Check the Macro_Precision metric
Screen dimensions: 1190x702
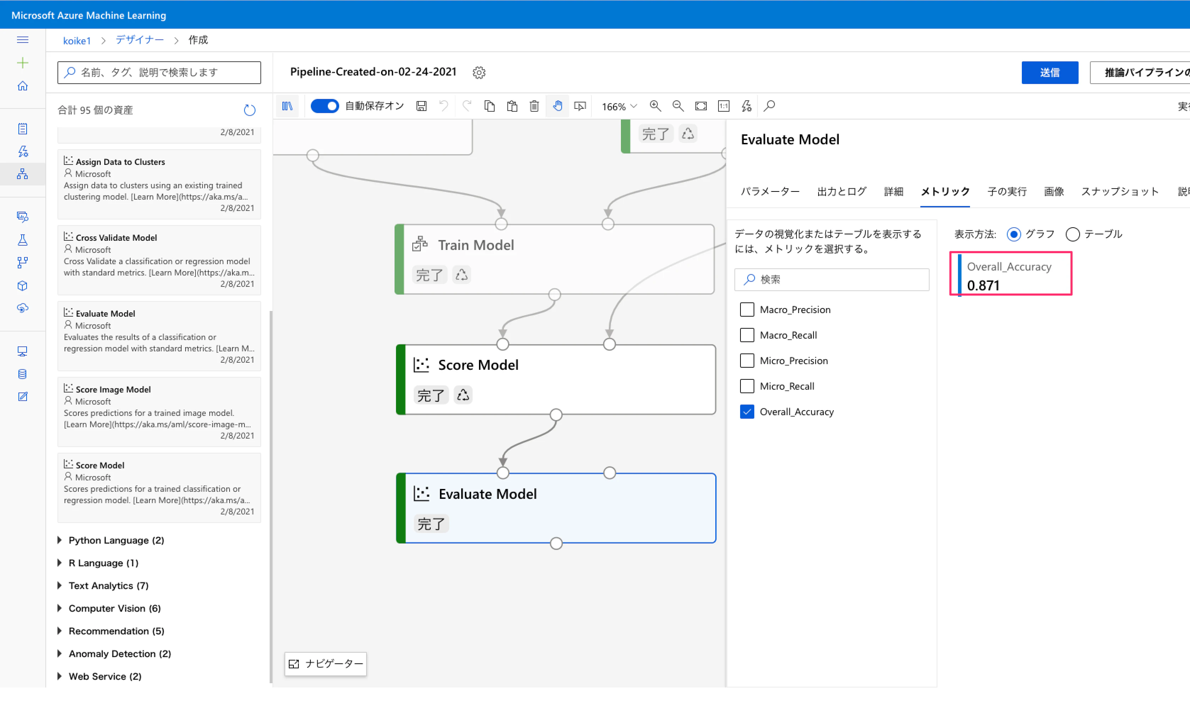(746, 310)
